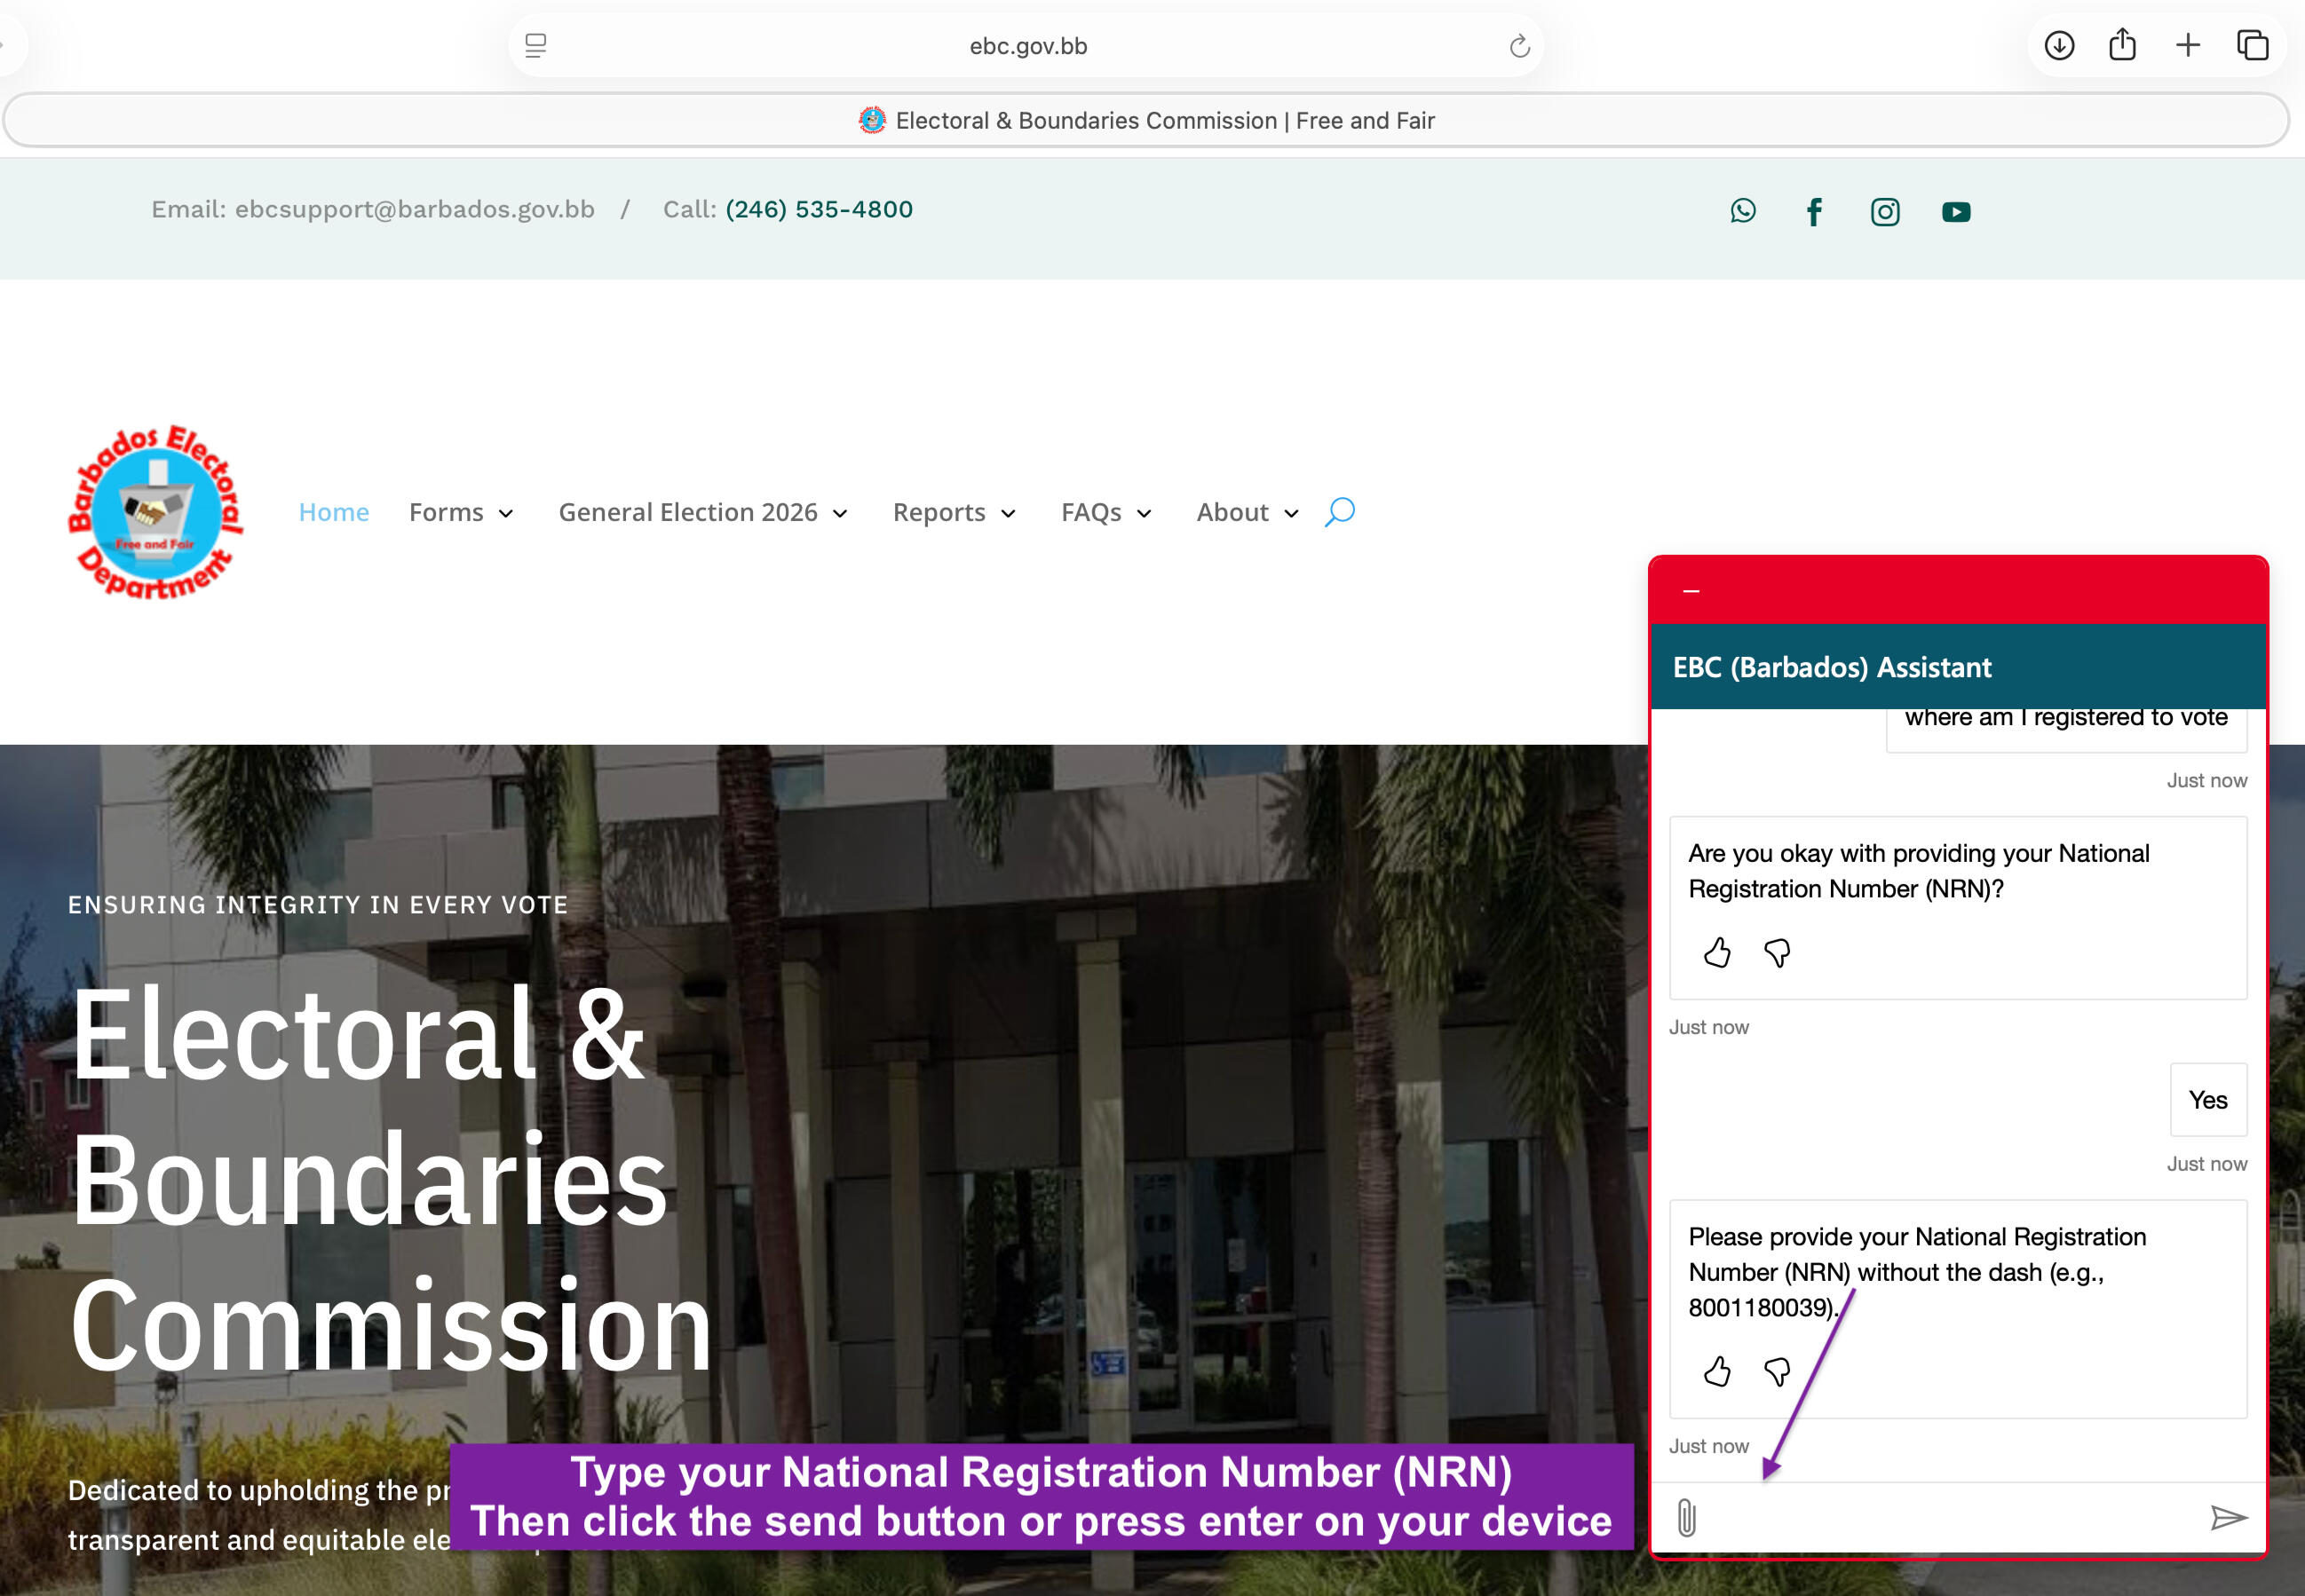Open the Instagram profile icon
Screen dimensions: 2305x1596
pyautogui.click(x=1885, y=211)
